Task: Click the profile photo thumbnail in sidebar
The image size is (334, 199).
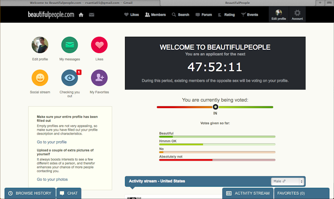Action: [x=40, y=45]
